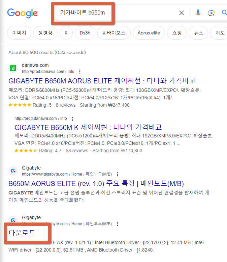Open GIGABYTE B650M AORUS ELITE 제이씨현 result
Image resolution: width=227 pixels, height=262 pixels.
click(102, 81)
